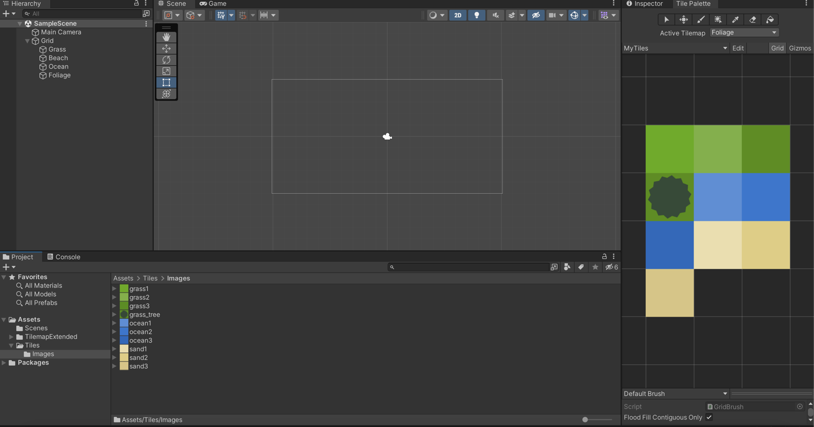This screenshot has height=427, width=814.
Task: Select the Foliage object in Hierarchy
Action: point(59,75)
